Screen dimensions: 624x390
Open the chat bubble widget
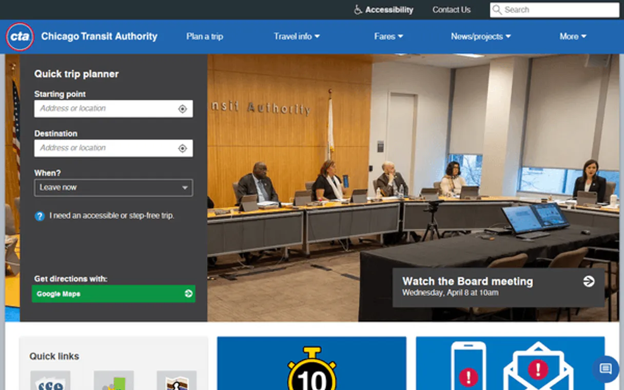point(606,368)
